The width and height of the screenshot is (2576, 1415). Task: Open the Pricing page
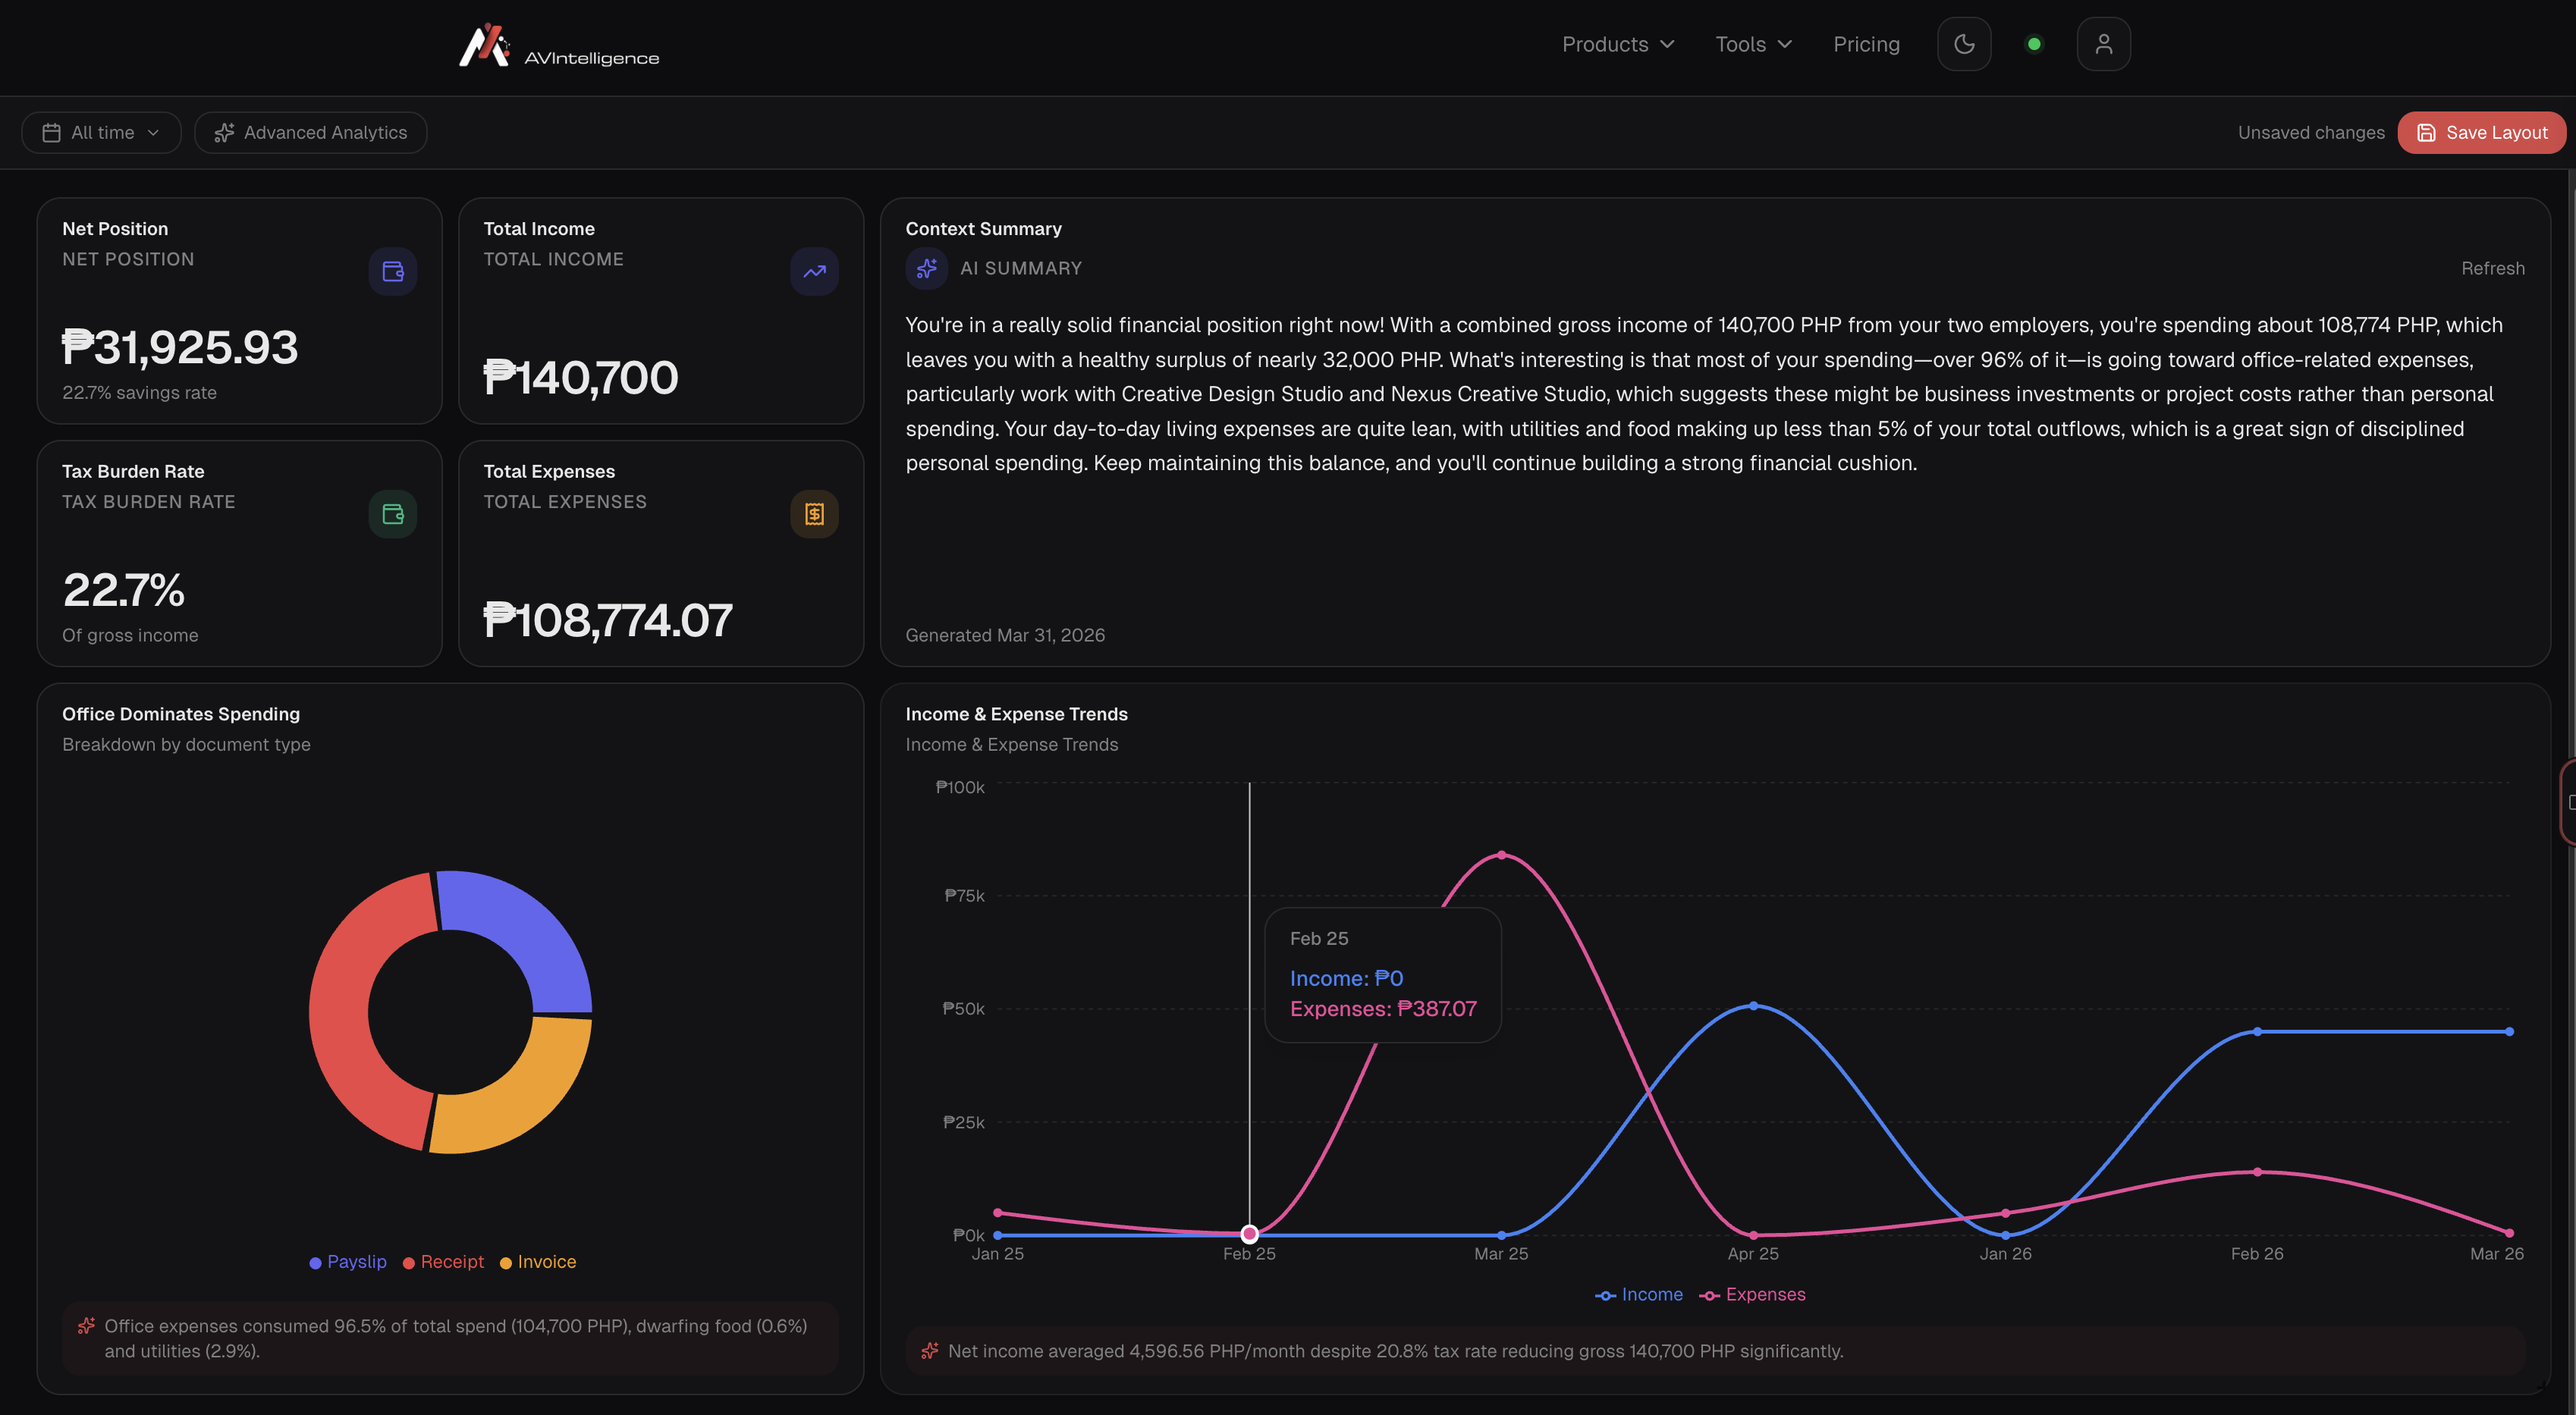(x=1866, y=44)
